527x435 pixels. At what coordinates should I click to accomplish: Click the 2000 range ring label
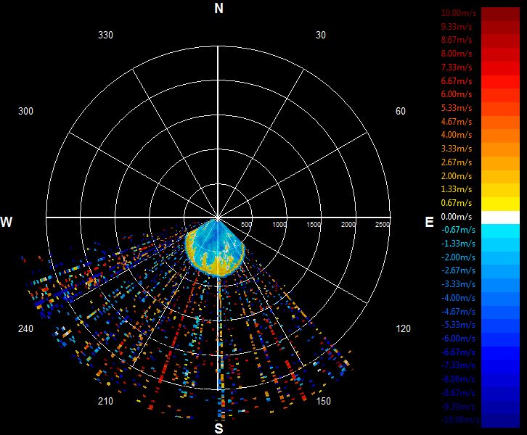point(348,224)
